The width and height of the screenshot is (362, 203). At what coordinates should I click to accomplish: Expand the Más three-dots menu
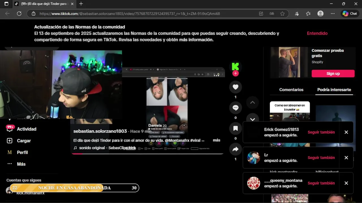point(10,164)
